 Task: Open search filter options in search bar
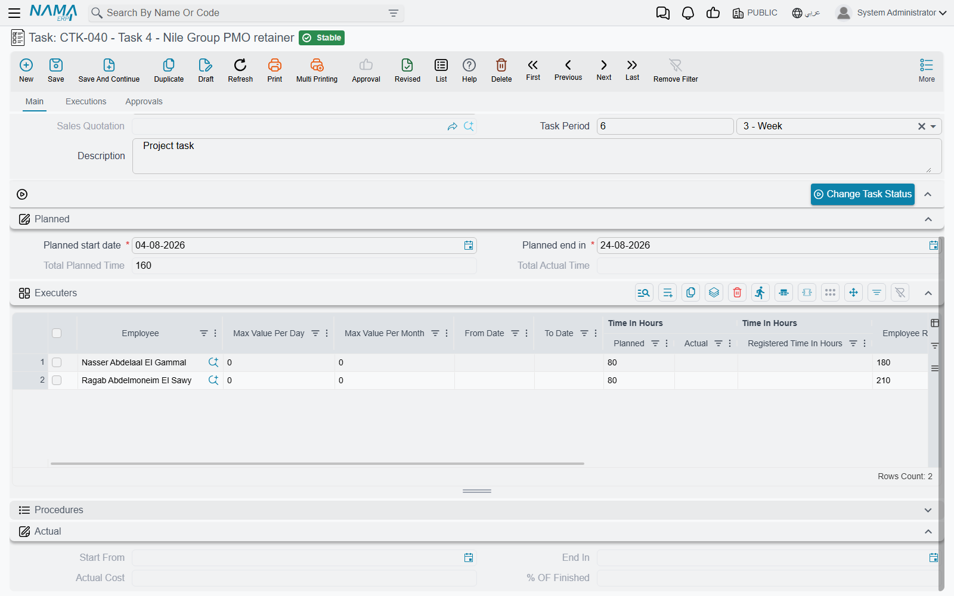(x=394, y=13)
